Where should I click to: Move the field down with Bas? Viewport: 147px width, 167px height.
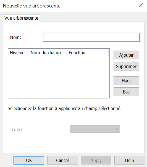pyautogui.click(x=126, y=92)
